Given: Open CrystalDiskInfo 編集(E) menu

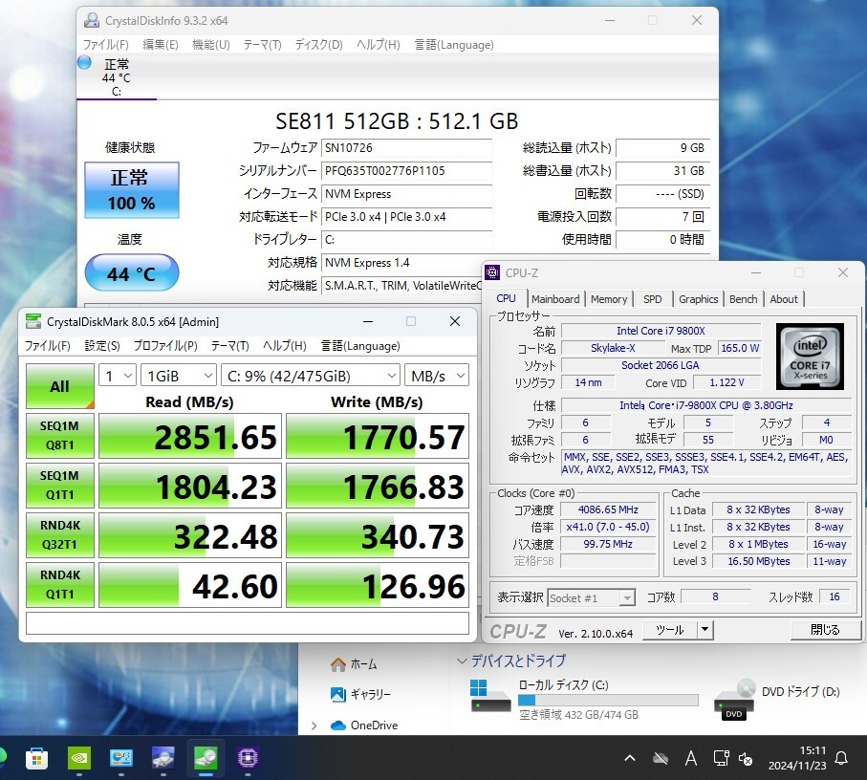Looking at the screenshot, I should (161, 45).
